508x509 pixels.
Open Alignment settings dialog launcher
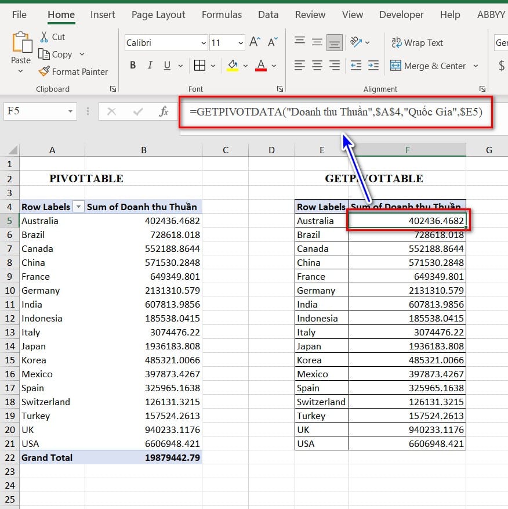(482, 89)
